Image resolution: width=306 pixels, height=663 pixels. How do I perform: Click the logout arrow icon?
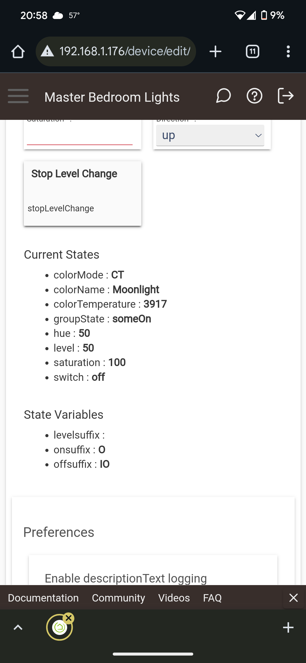tap(285, 96)
